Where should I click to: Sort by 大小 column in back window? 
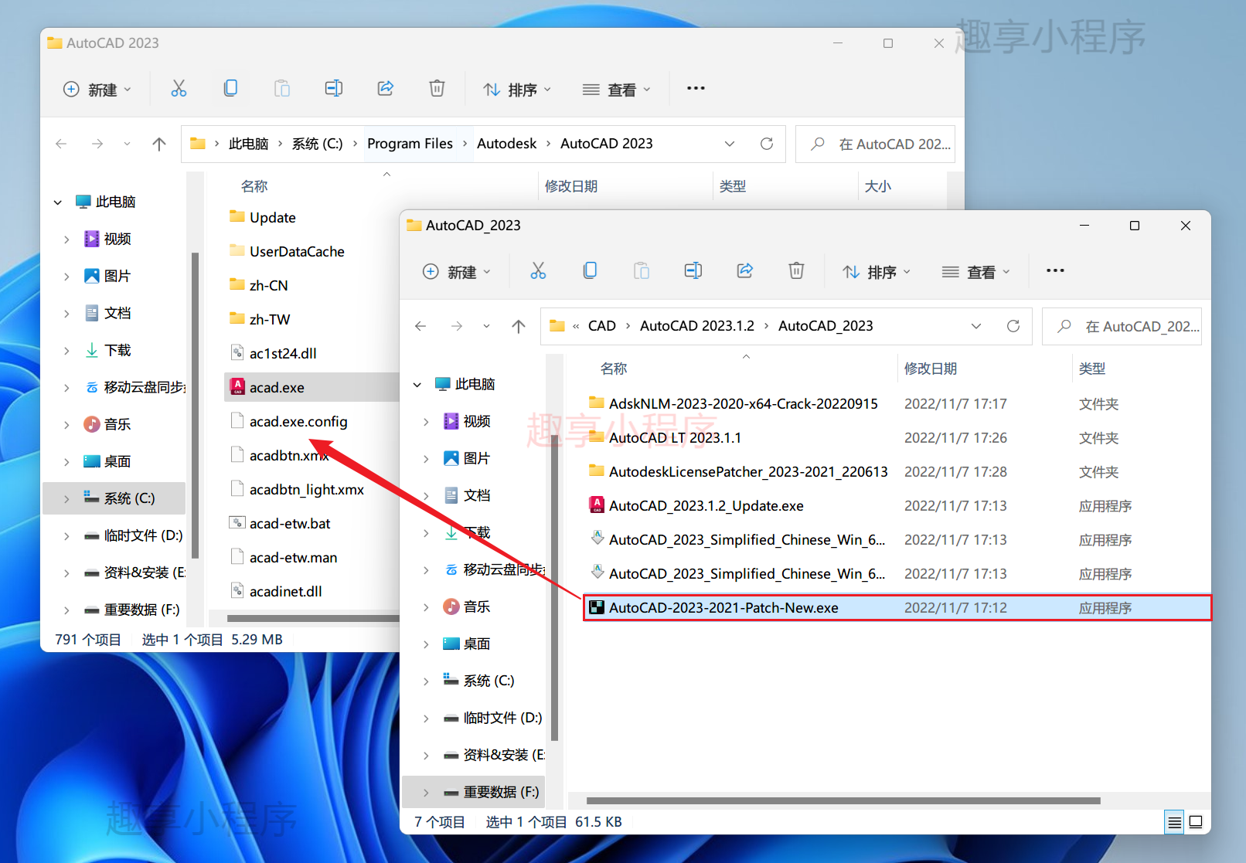pyautogui.click(x=877, y=186)
